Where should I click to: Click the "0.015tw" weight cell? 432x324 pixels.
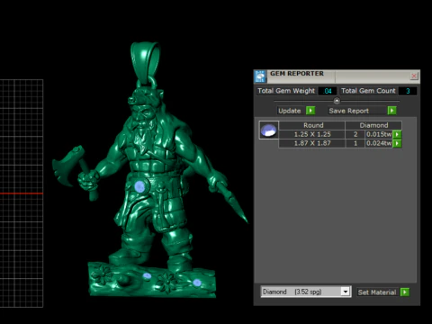[379, 134]
